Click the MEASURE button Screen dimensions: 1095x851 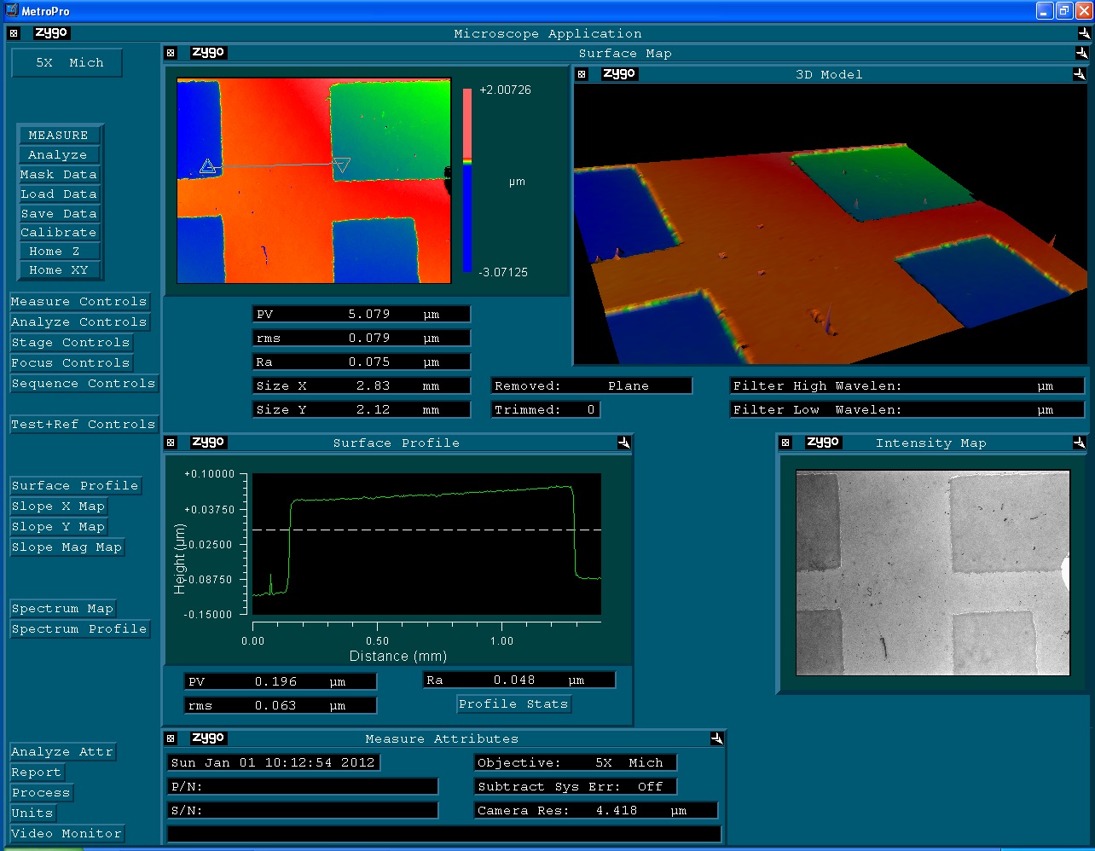click(x=59, y=135)
